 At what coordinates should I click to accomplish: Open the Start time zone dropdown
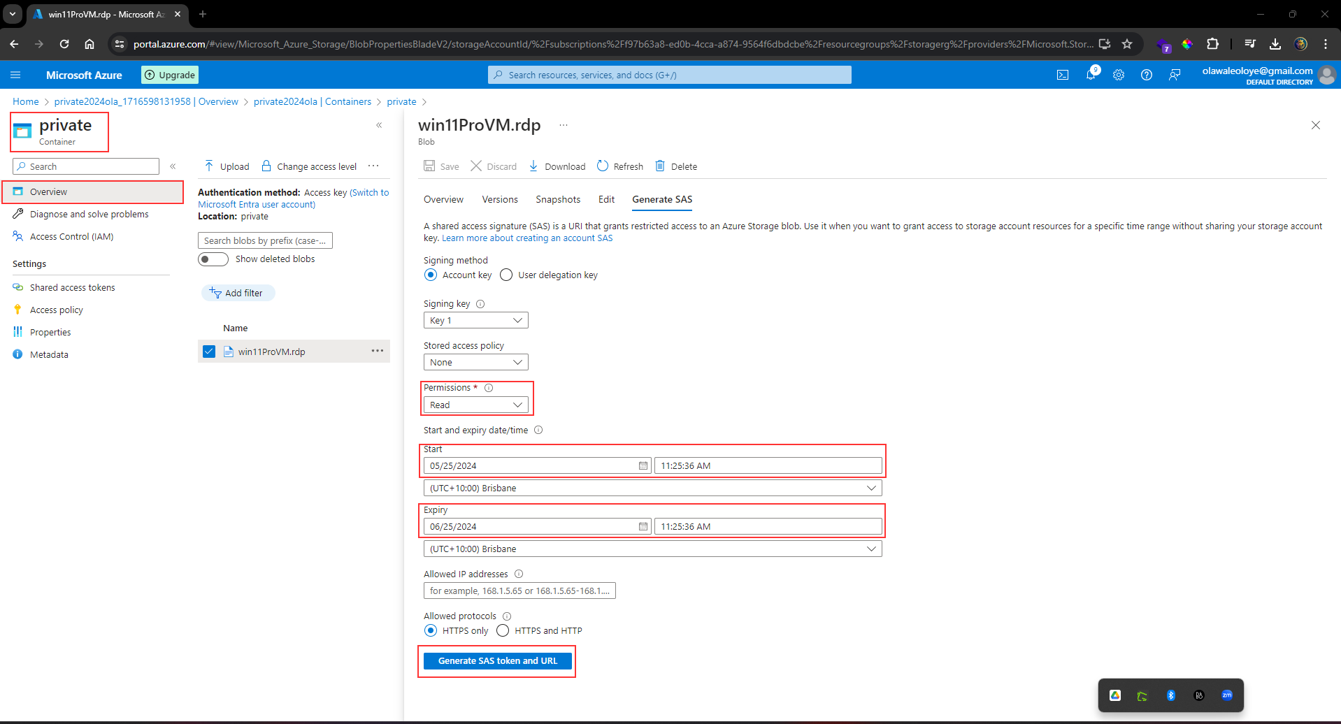tap(652, 488)
